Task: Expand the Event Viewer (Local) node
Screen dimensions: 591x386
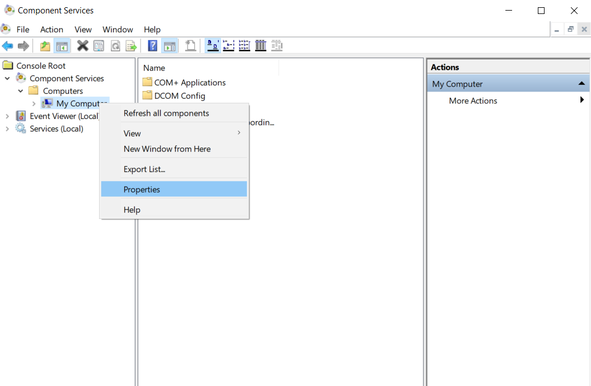Action: point(7,116)
